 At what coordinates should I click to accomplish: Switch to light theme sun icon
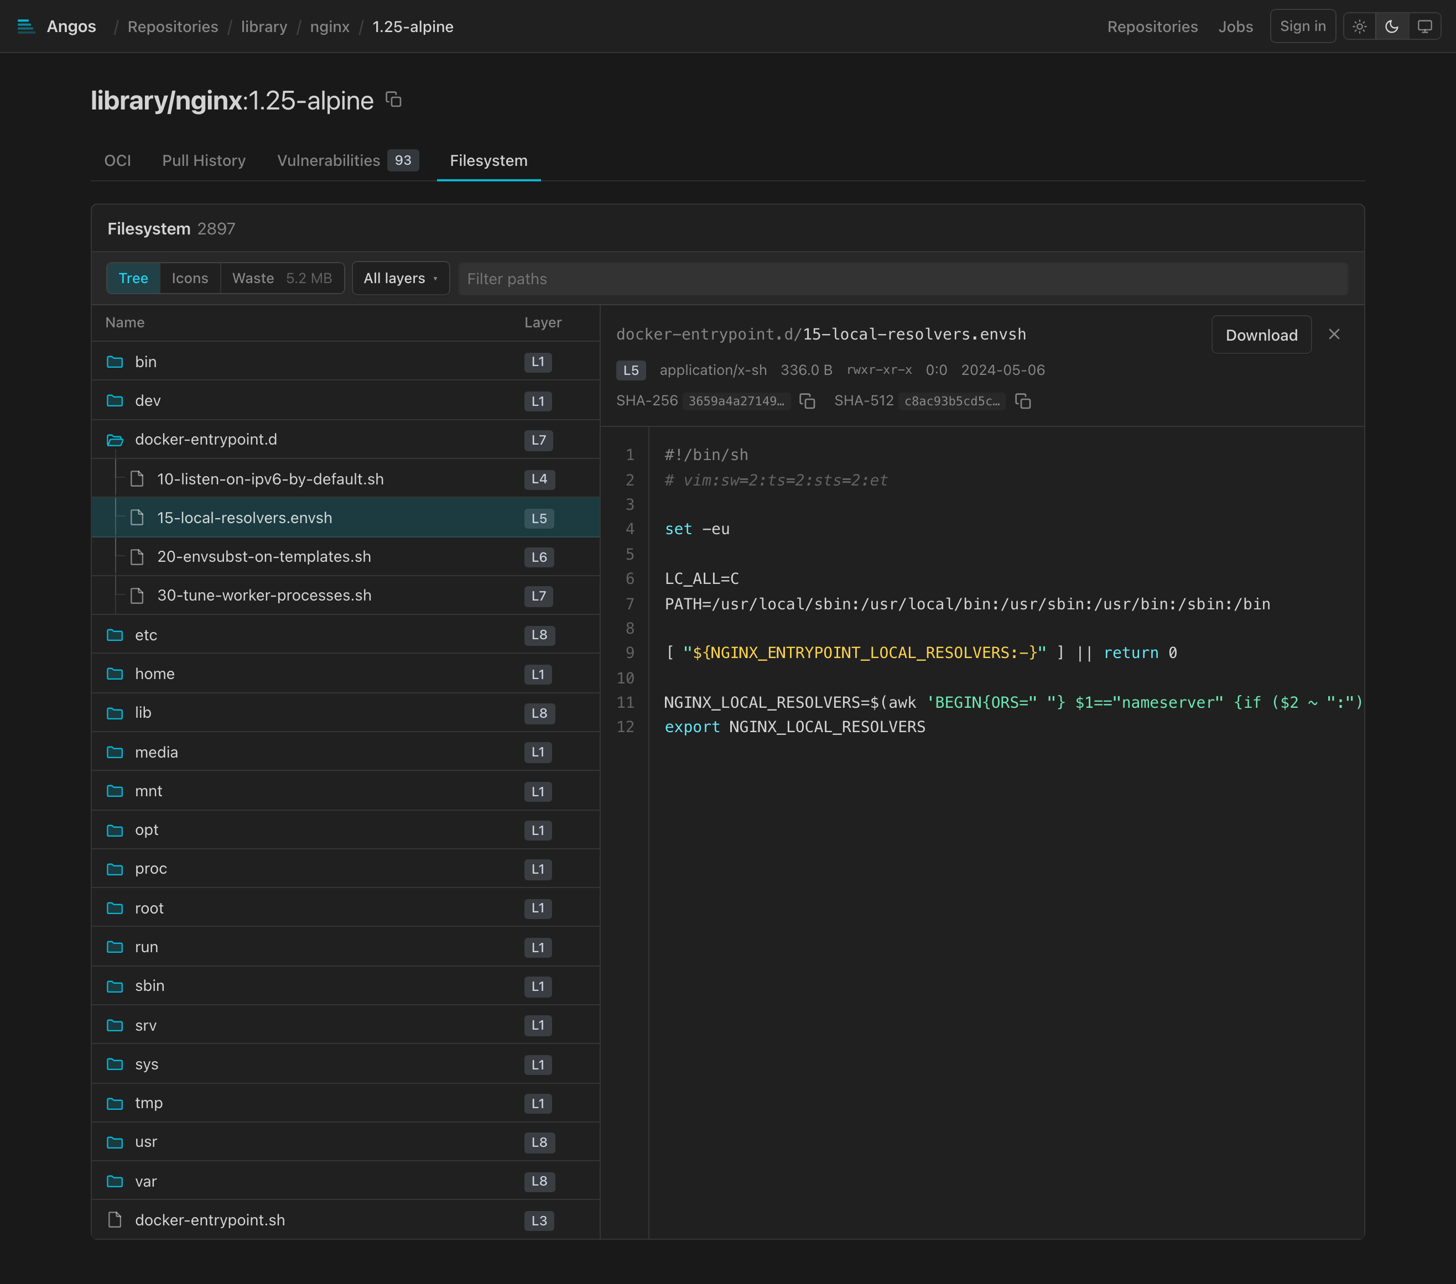pos(1359,27)
